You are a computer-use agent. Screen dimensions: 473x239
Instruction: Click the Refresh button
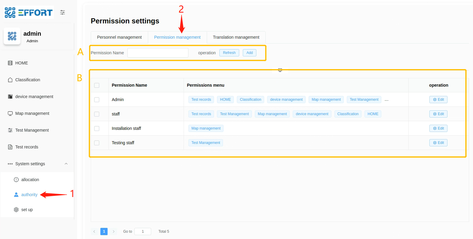click(x=229, y=53)
